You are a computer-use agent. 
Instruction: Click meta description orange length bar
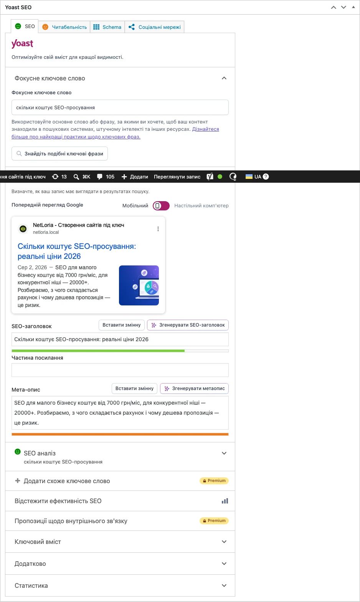pos(120,434)
